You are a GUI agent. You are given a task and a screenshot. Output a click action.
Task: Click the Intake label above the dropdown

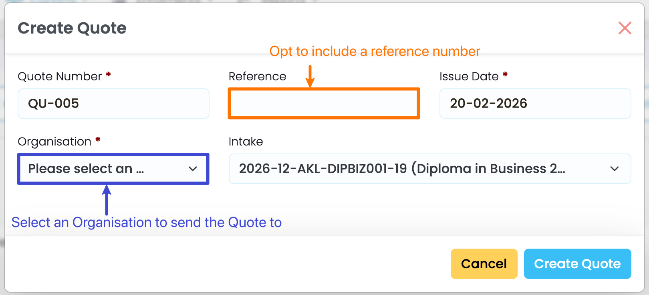[246, 142]
